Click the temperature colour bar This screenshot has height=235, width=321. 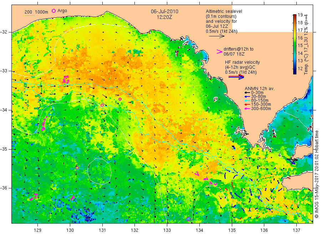[x=295, y=44]
